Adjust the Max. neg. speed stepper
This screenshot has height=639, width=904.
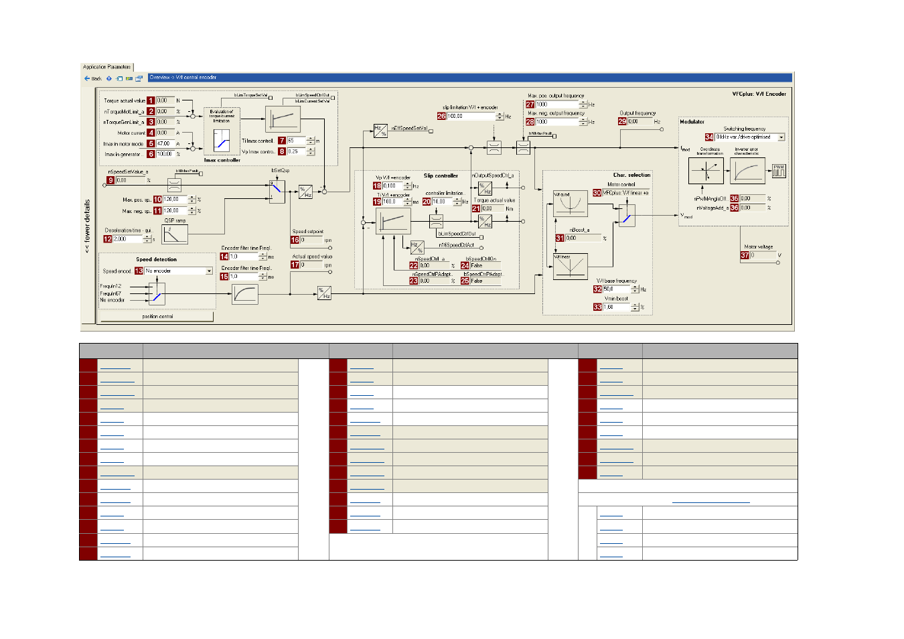[192, 211]
